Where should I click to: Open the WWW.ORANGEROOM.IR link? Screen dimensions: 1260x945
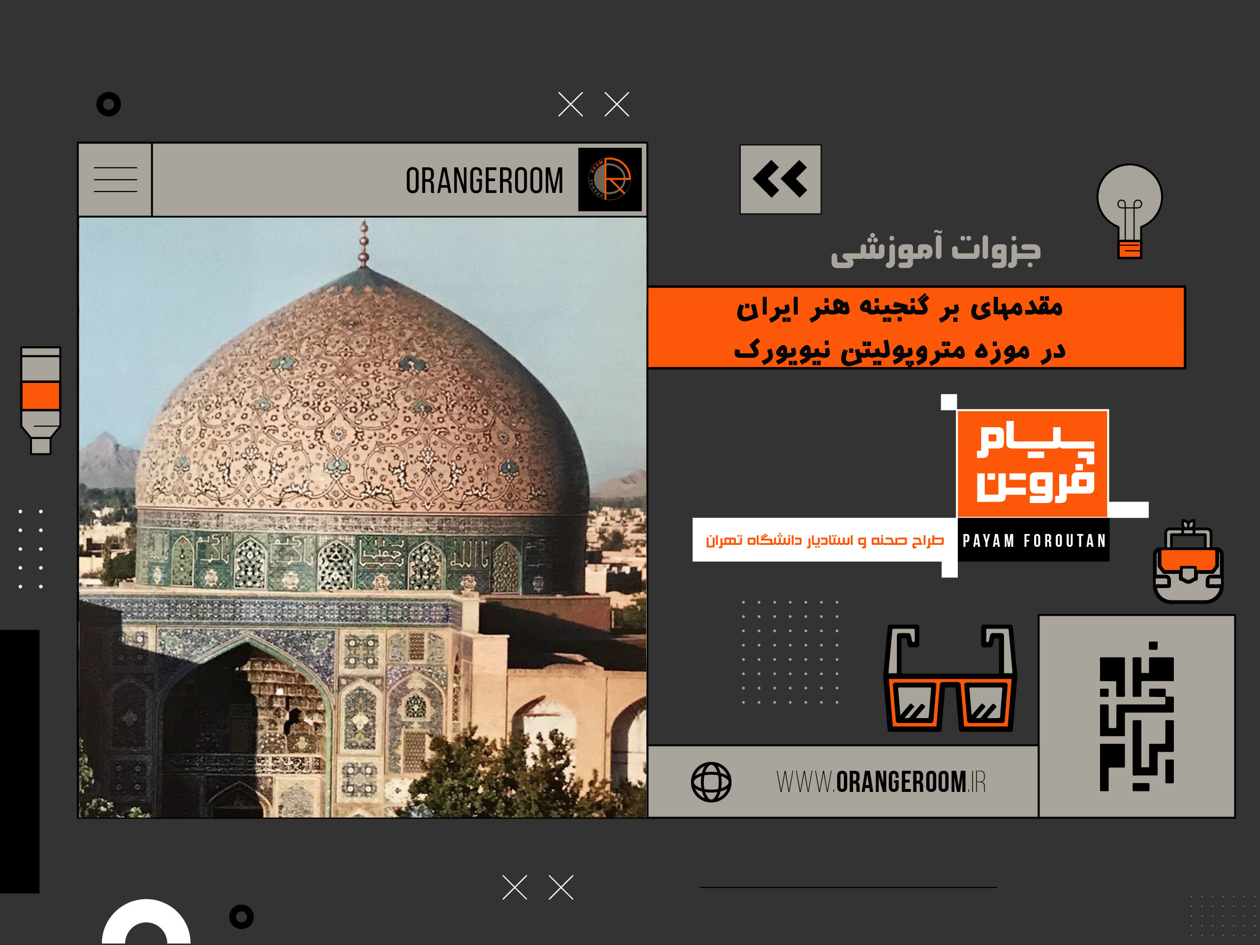point(881,782)
